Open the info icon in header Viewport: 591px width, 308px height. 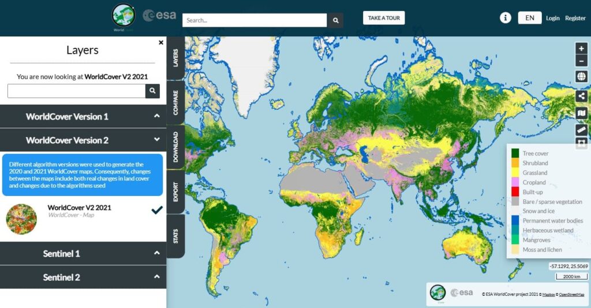[505, 18]
